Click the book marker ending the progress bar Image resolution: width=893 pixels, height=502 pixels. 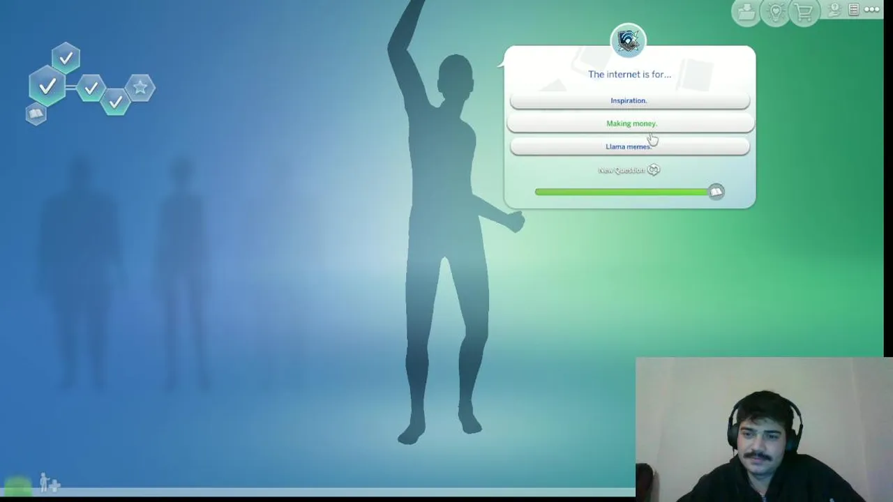(716, 192)
